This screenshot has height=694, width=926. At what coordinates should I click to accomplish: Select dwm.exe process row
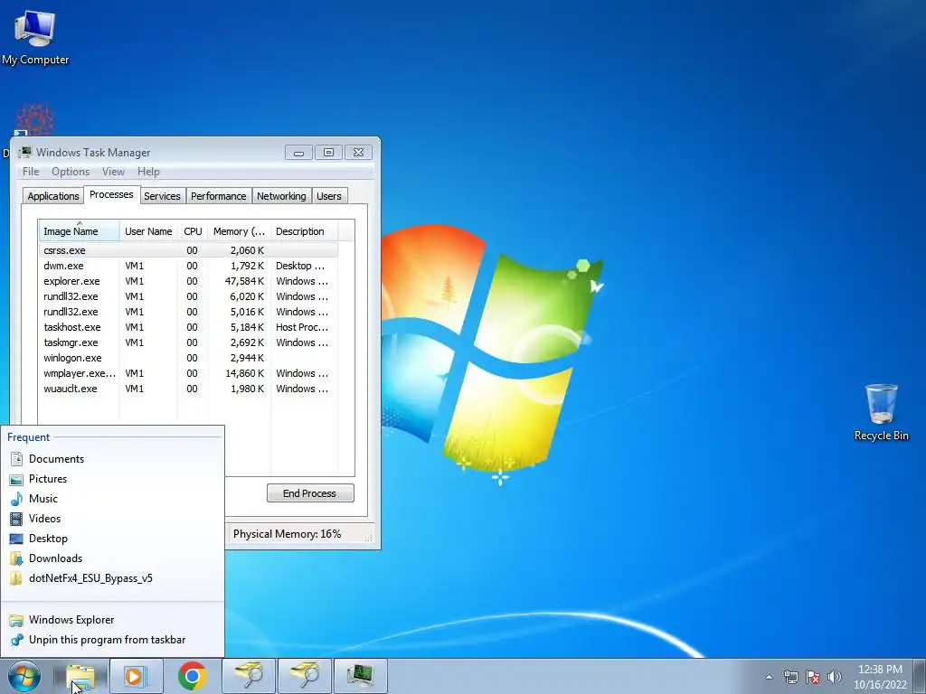[x=188, y=266]
